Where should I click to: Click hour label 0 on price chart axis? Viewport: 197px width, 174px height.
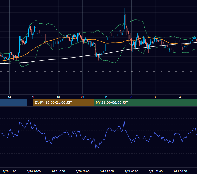[x=131, y=97]
